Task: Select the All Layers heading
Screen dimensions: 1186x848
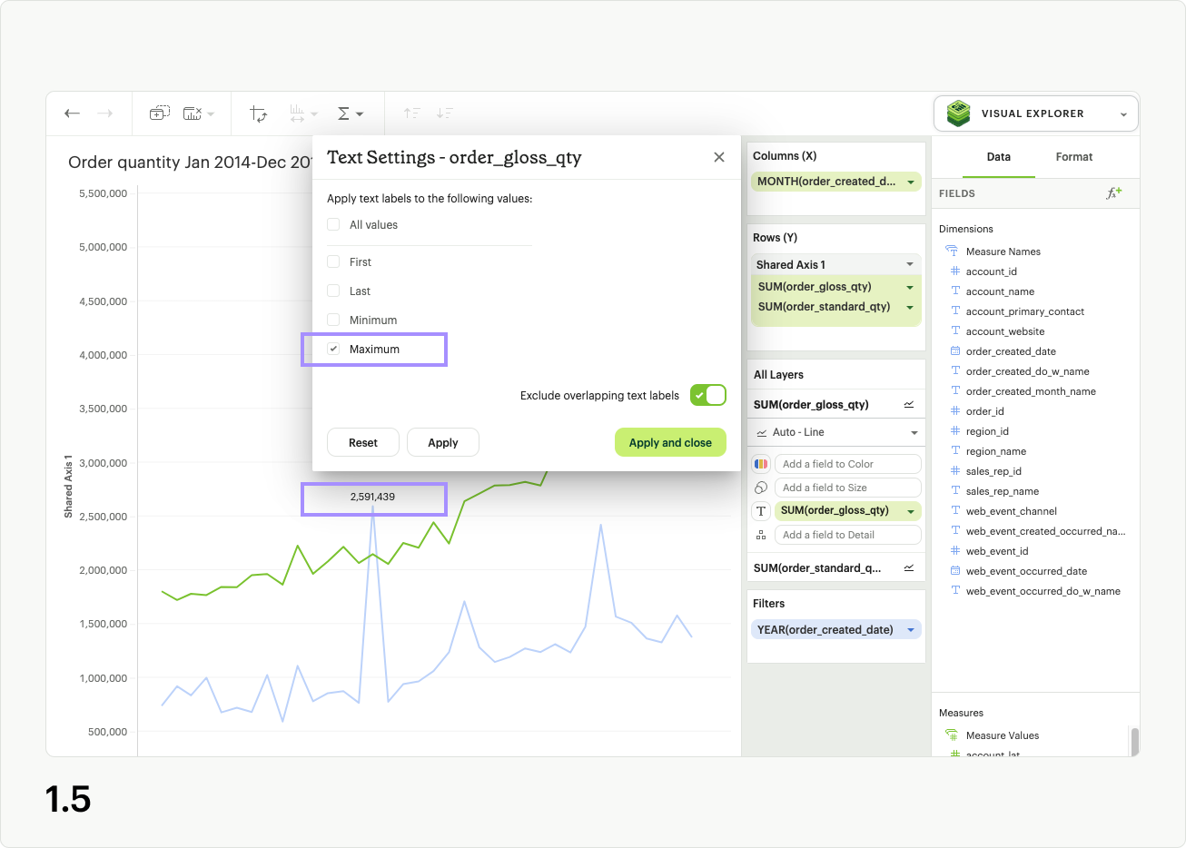Action: [x=778, y=375]
